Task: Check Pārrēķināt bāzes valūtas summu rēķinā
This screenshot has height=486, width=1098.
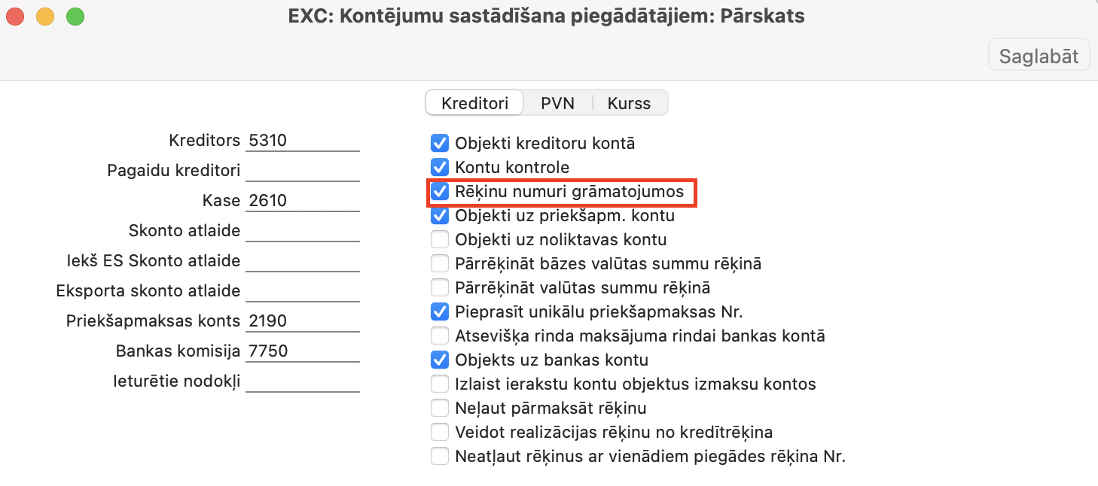Action: pyautogui.click(x=439, y=264)
